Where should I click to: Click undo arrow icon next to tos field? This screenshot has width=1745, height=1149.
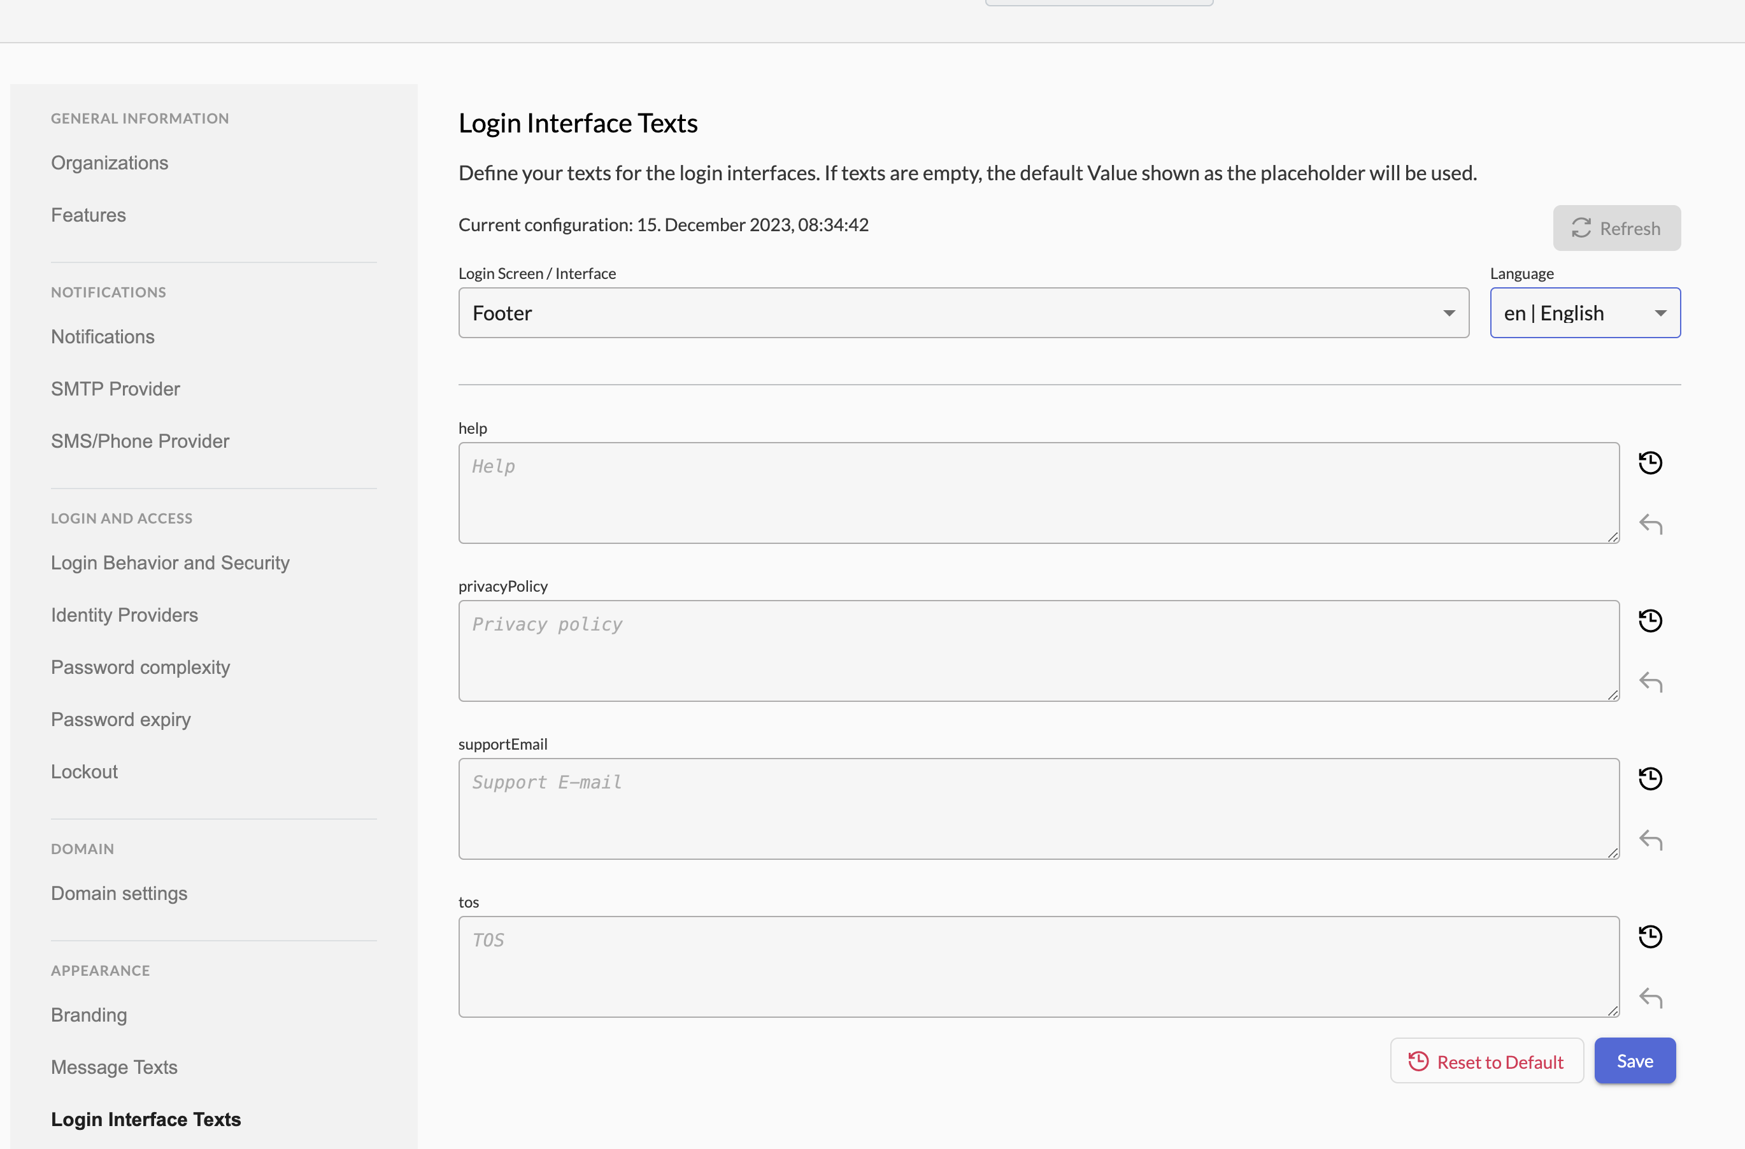tap(1649, 998)
